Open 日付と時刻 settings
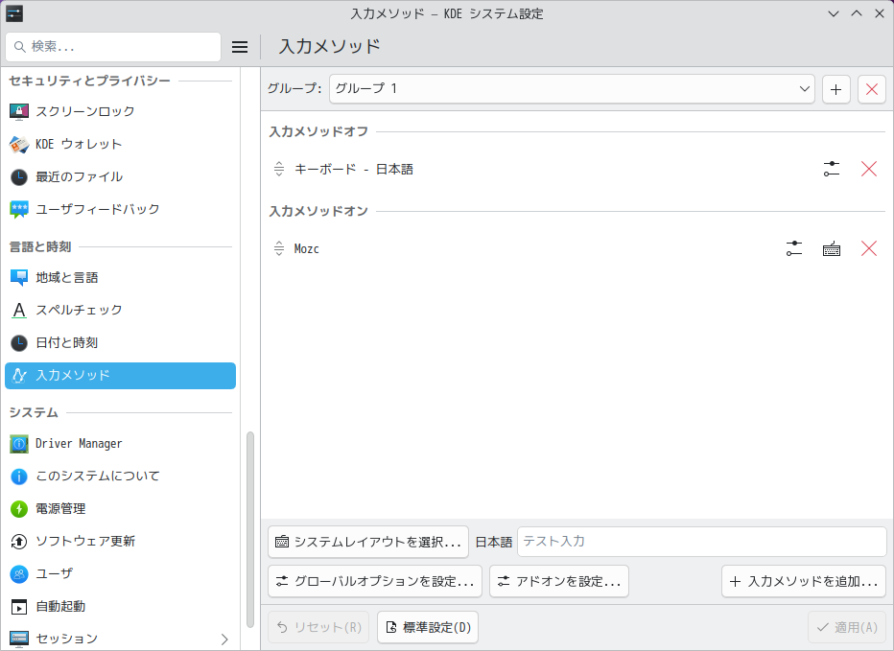 tap(120, 342)
